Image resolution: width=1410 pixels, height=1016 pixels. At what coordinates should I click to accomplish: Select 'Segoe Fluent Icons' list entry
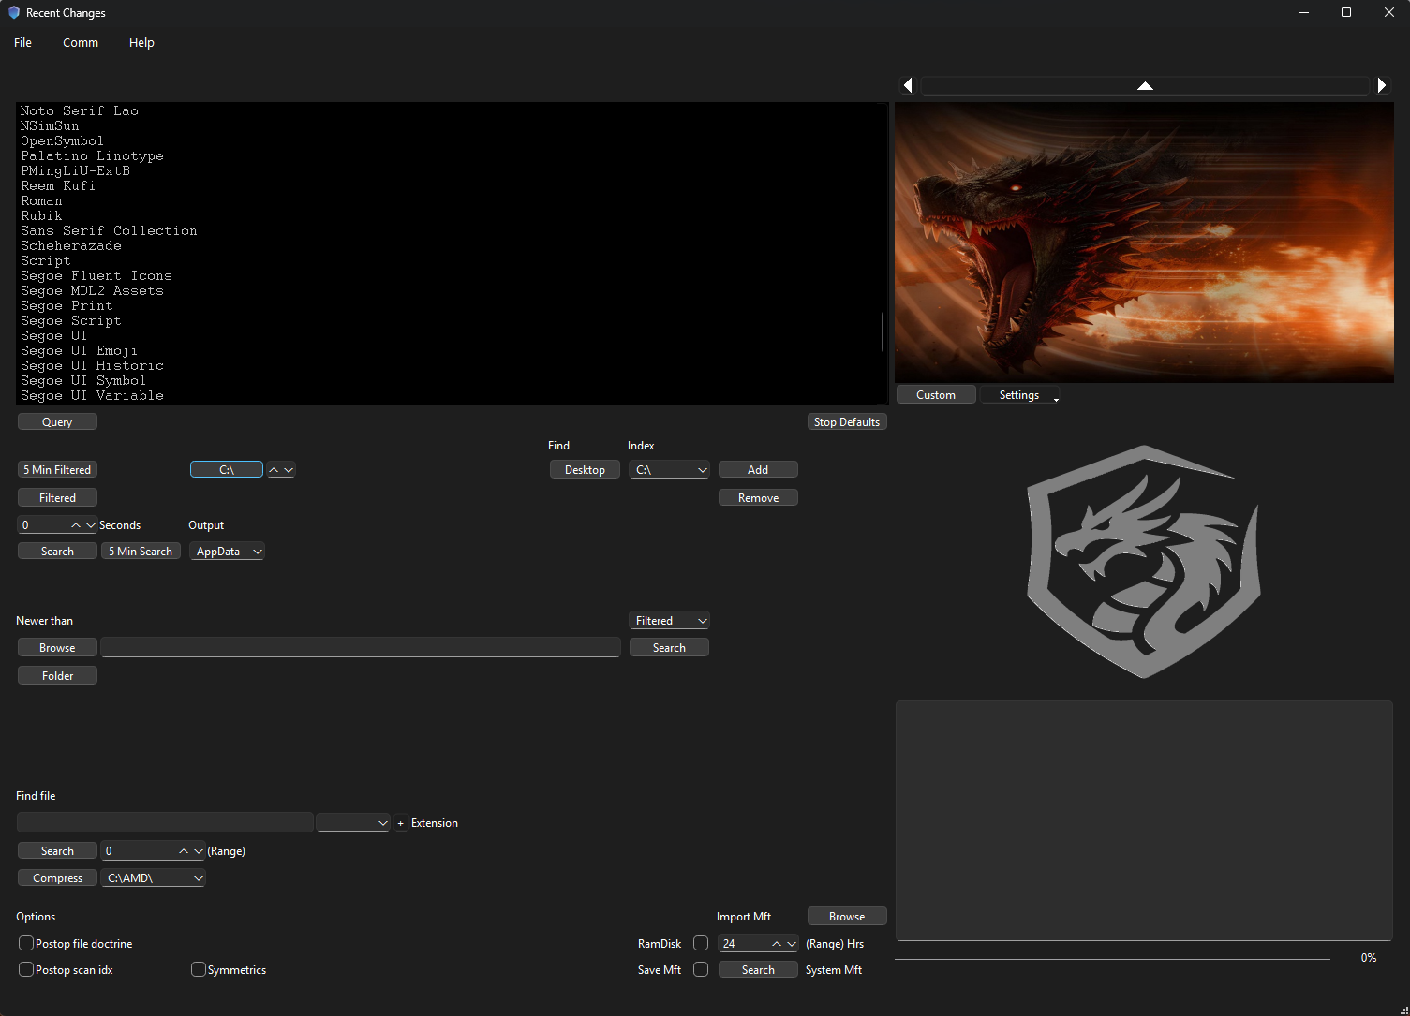[x=96, y=276]
